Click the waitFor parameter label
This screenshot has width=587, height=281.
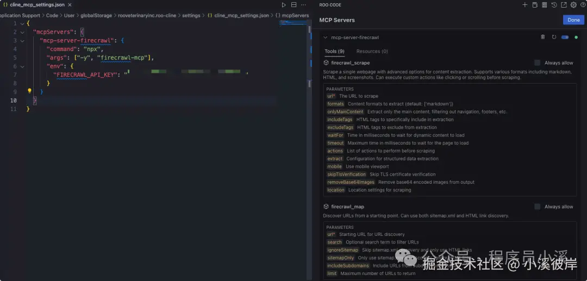pyautogui.click(x=335, y=135)
